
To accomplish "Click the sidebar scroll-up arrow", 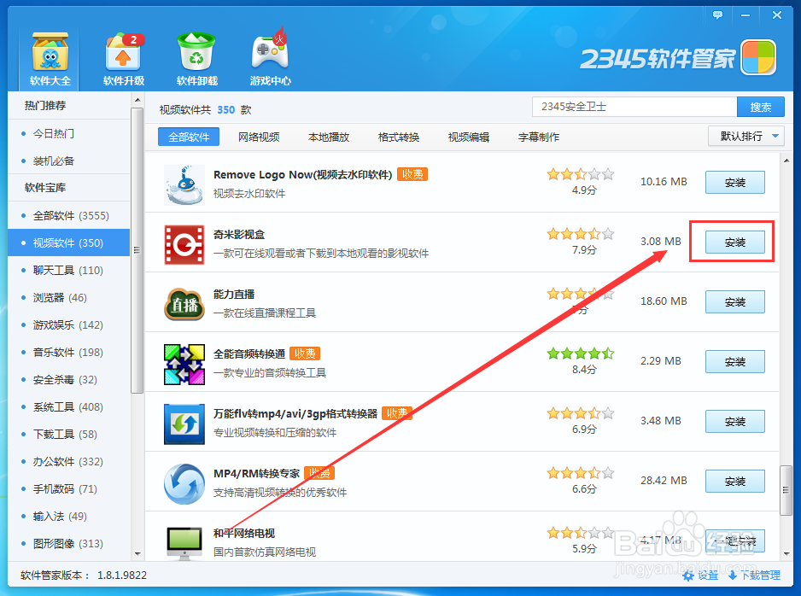I will pos(137,100).
